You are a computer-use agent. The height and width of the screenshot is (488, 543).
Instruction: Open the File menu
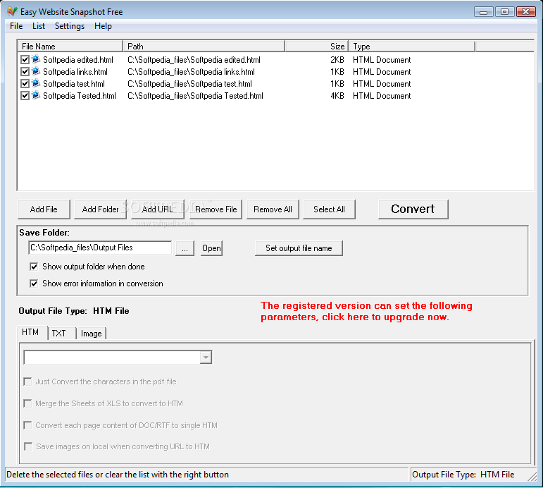point(16,26)
